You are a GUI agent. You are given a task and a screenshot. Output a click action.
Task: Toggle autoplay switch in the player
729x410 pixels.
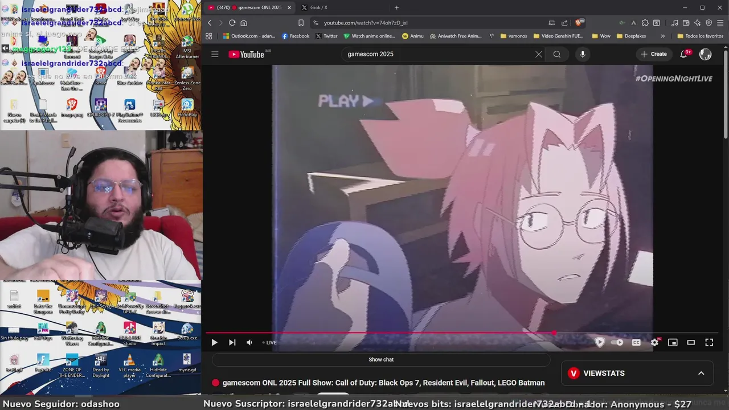pyautogui.click(x=617, y=342)
